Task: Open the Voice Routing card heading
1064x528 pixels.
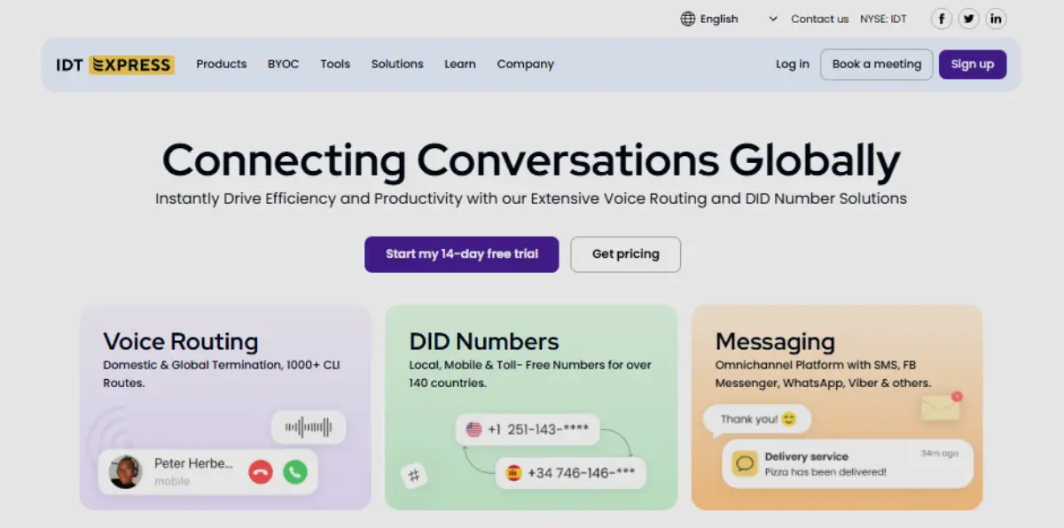Action: 181,341
